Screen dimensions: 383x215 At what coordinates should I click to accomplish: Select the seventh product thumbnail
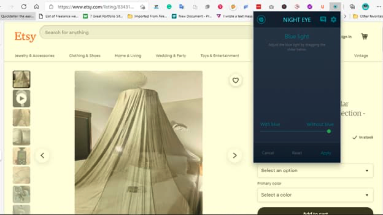click(x=22, y=195)
